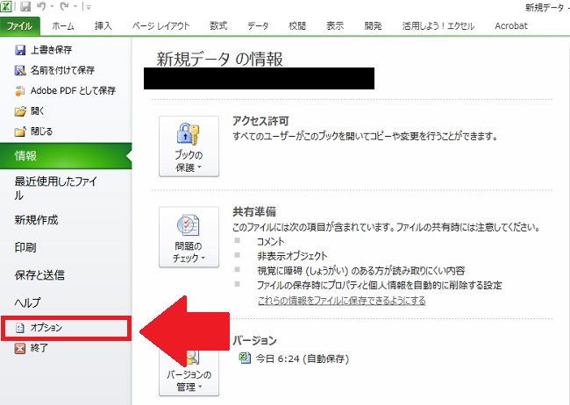Open the ブックの保護 dropdown button

[x=189, y=146]
